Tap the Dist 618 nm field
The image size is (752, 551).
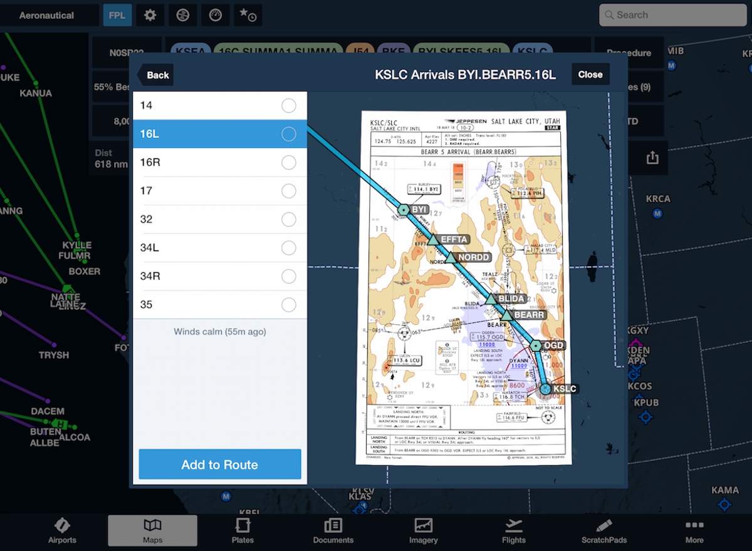coord(112,158)
